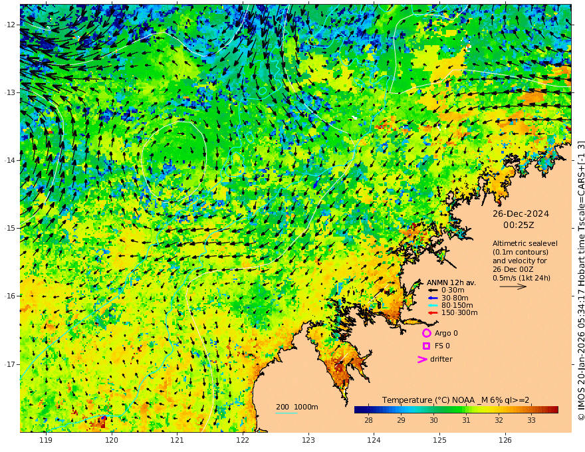Click latitude label -15
The width and height of the screenshot is (585, 452).
point(10,228)
